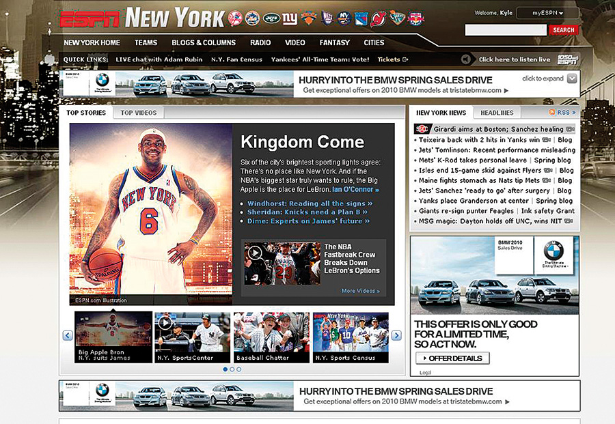Image resolution: width=615 pixels, height=424 pixels.
Task: Open Yankees' All-Time Team vote link
Action: click(320, 59)
